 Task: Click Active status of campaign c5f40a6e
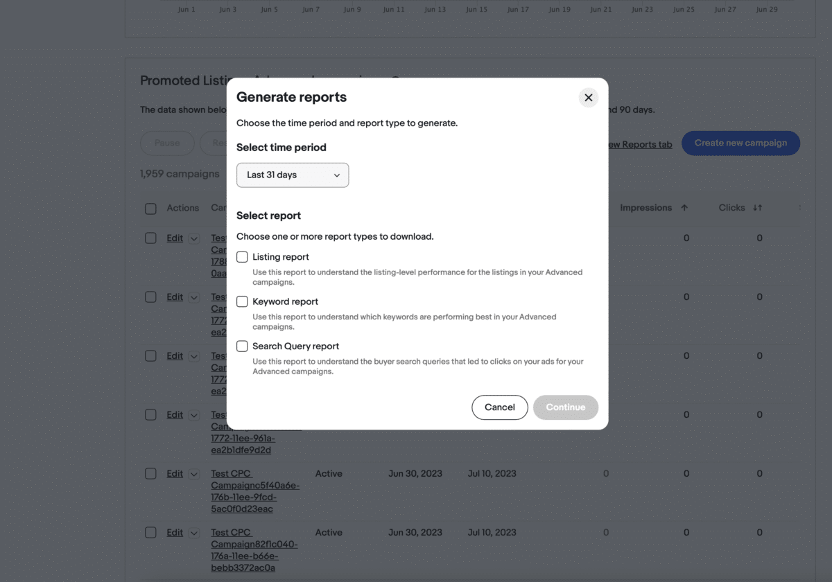click(329, 474)
